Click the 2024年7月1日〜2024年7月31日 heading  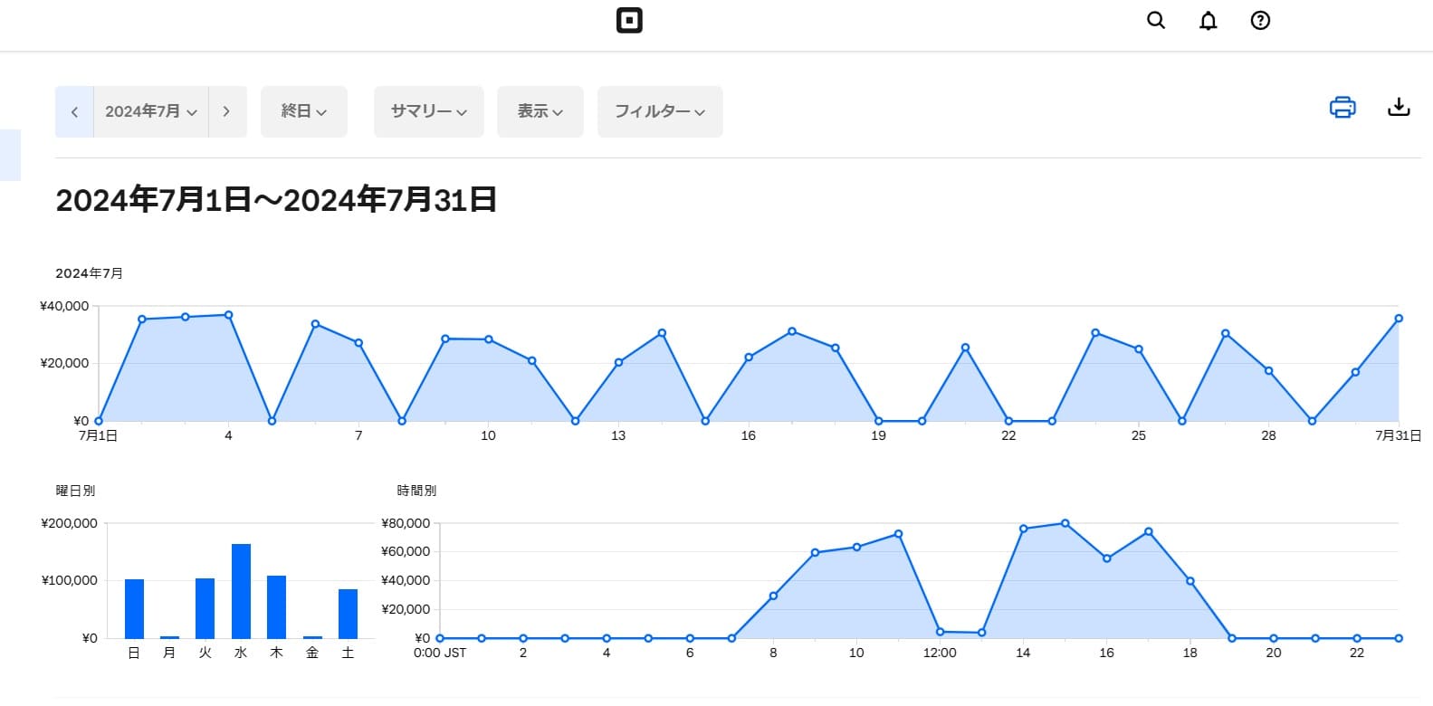[x=276, y=199]
